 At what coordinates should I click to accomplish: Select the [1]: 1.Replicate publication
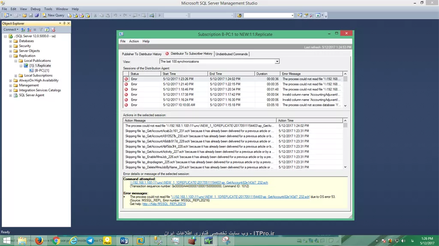point(40,65)
